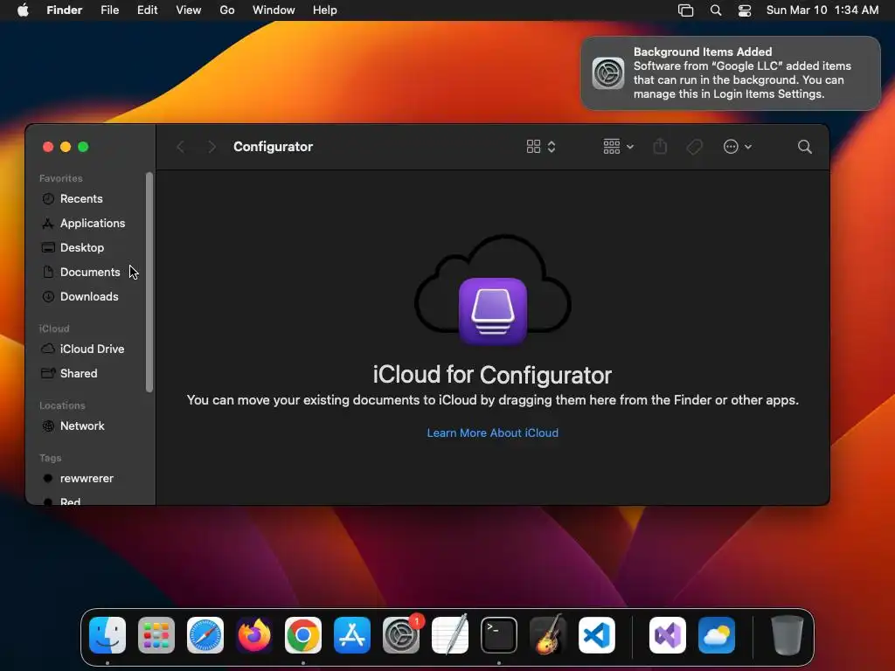This screenshot has height=671, width=895.
Task: Open Visual Studio from the Dock
Action: [x=668, y=635]
